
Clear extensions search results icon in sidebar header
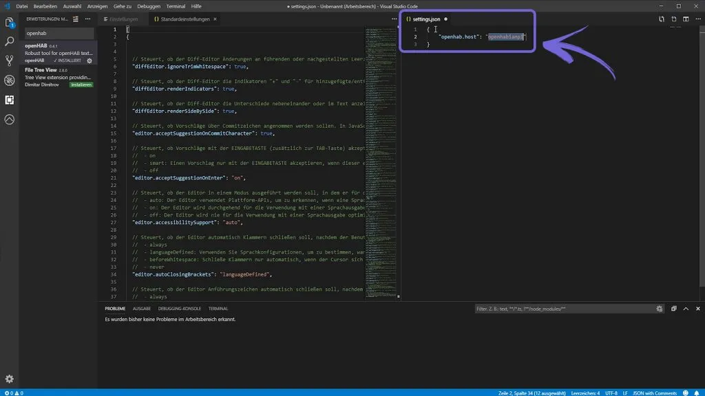(76, 19)
